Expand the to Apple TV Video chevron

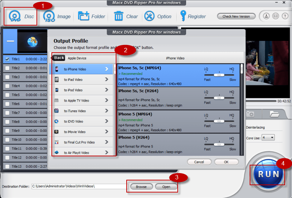coord(107,100)
